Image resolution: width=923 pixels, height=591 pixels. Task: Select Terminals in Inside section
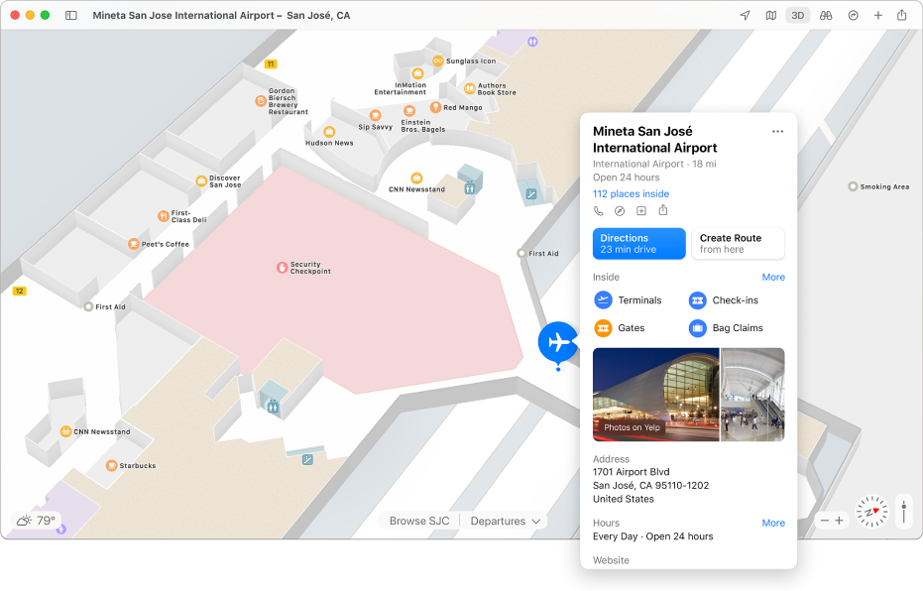[629, 300]
